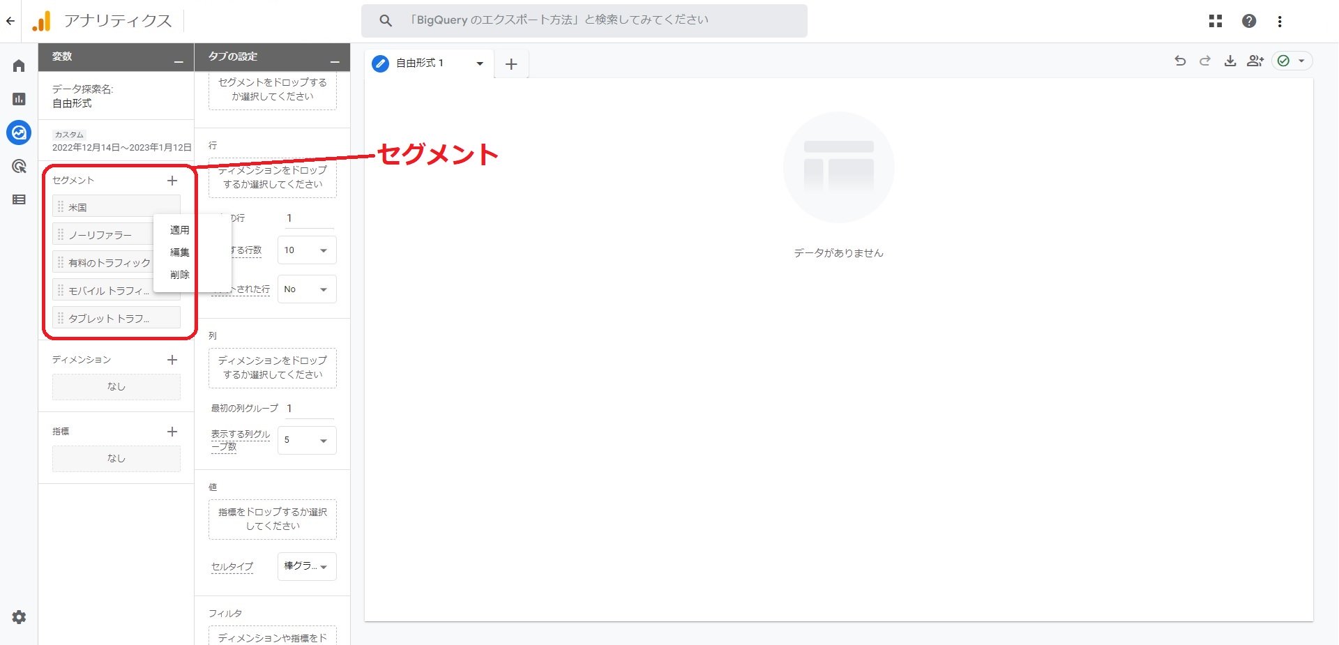Click the rows dimension drop zone

(272, 178)
